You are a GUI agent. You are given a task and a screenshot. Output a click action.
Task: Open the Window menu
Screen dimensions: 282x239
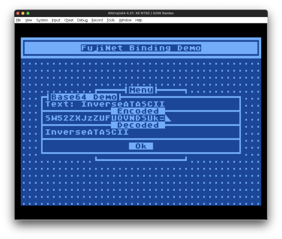(x=125, y=20)
